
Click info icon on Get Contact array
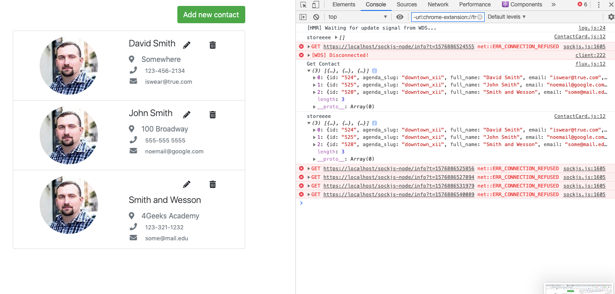coord(374,71)
